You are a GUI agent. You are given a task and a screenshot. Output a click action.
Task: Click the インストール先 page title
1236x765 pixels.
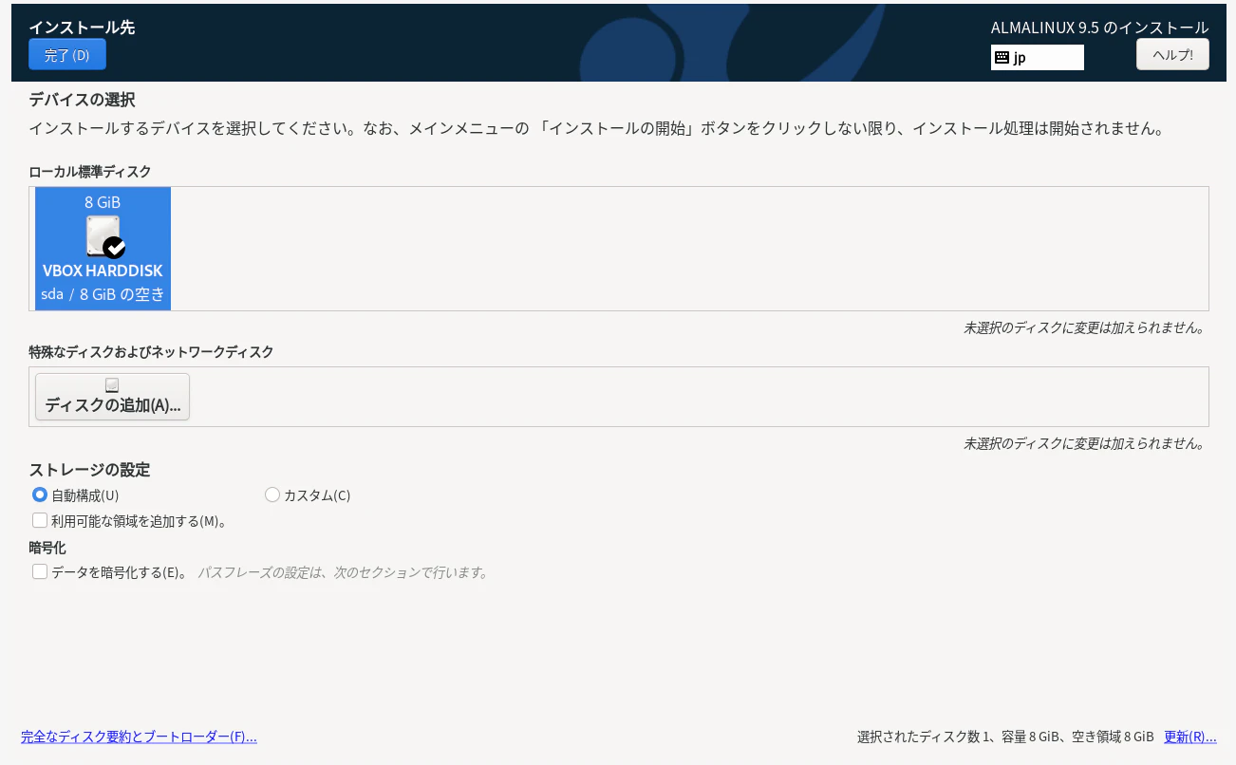click(x=82, y=28)
